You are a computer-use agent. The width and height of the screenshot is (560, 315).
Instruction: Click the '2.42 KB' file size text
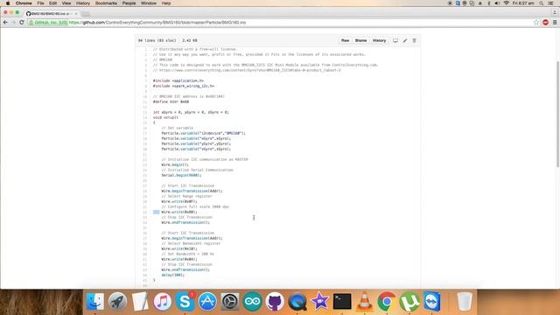[190, 40]
